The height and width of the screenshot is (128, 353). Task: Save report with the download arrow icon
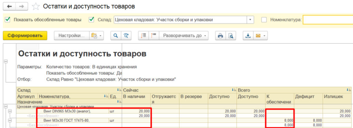pyautogui.click(x=248, y=36)
